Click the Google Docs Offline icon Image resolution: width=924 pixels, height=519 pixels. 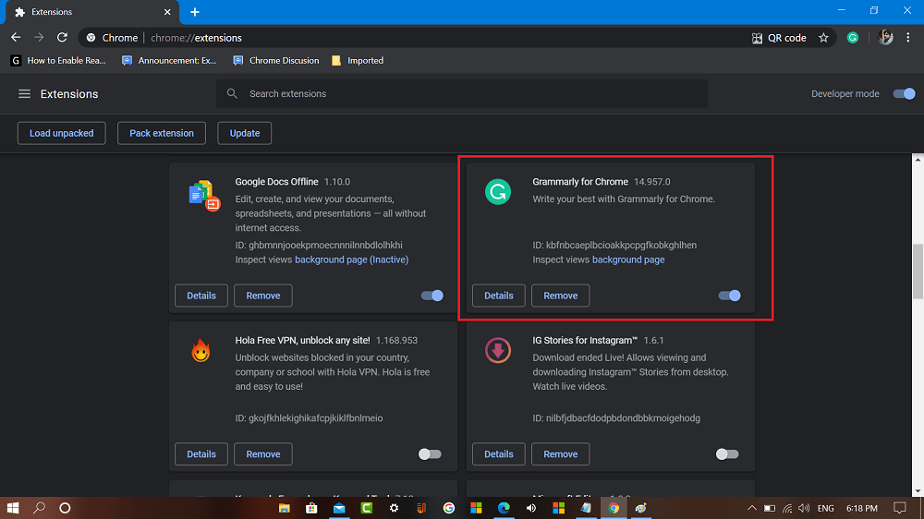pos(204,195)
